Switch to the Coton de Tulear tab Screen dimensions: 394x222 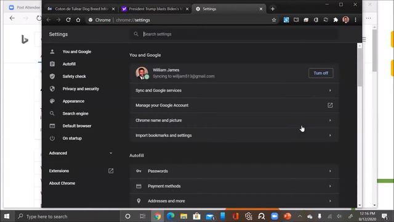pos(81,9)
